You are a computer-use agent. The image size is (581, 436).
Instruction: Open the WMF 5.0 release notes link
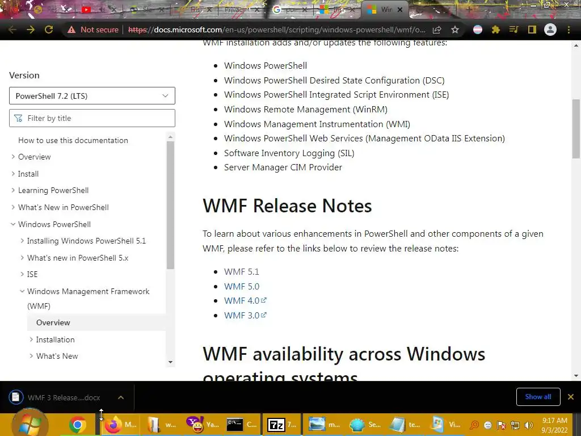[x=242, y=287]
